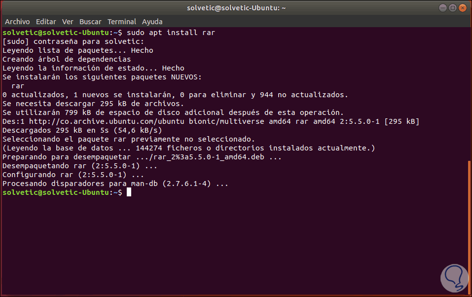Close the terminal window
Viewport: 472px width, 297px height.
pos(462,8)
